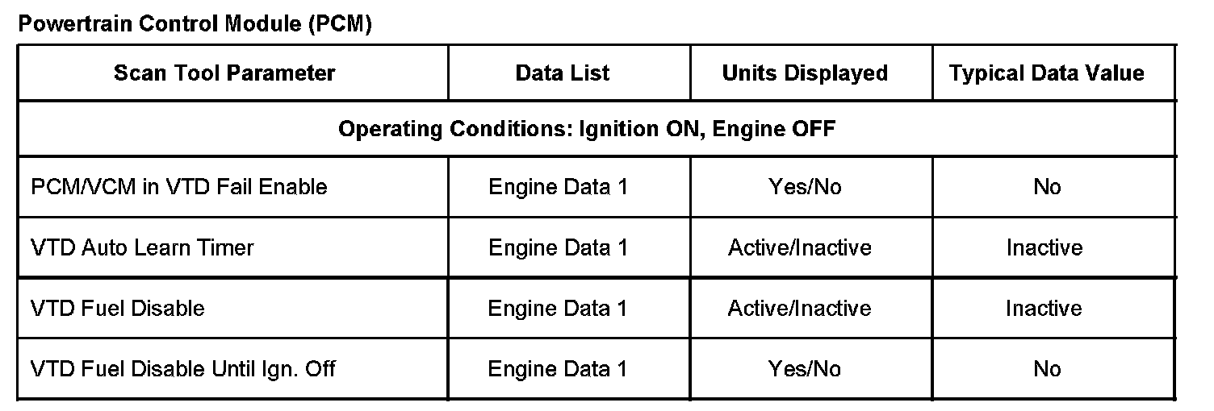Viewport: 1214px width, 411px height.
Task: Click the Data List column header
Action: [x=563, y=73]
